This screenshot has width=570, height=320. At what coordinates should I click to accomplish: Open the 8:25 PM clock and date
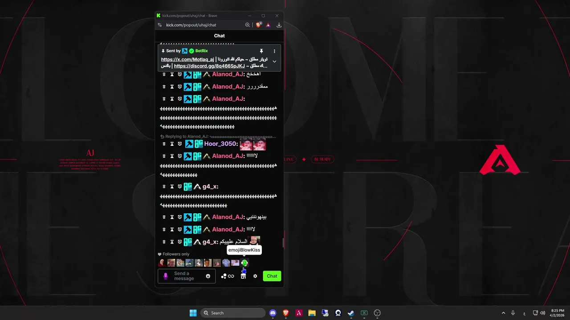tap(557, 313)
